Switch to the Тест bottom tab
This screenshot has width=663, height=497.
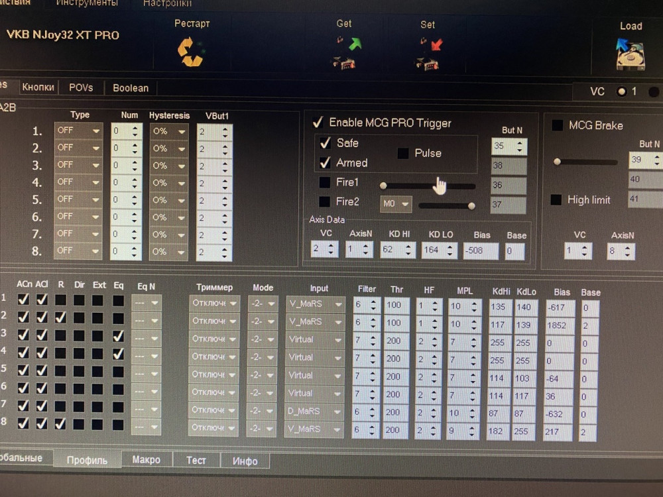[196, 461]
